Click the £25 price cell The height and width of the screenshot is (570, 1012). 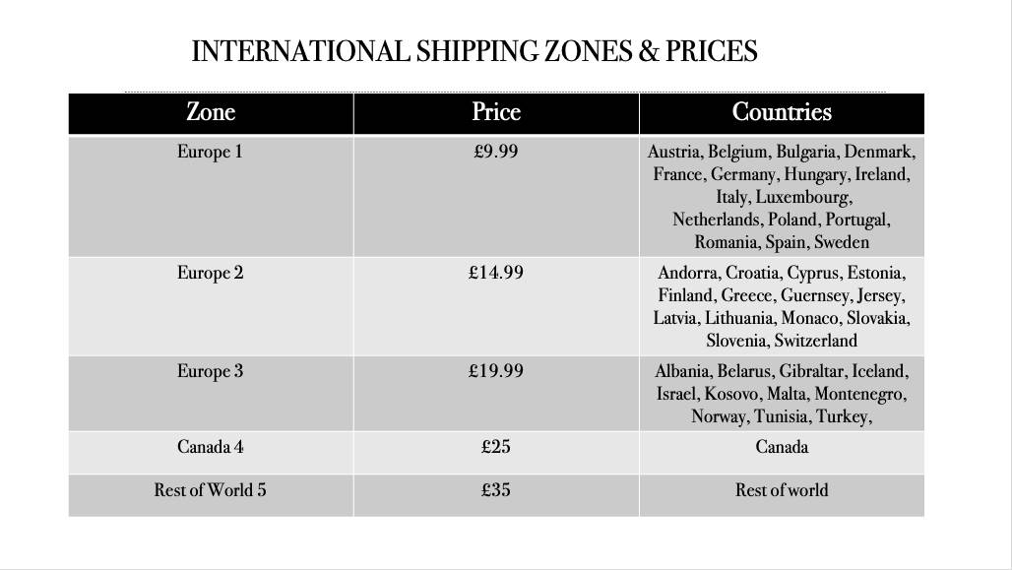pos(496,453)
